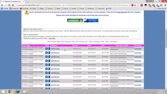
Task: Click the 'may not work' link
Action: (x=122, y=12)
